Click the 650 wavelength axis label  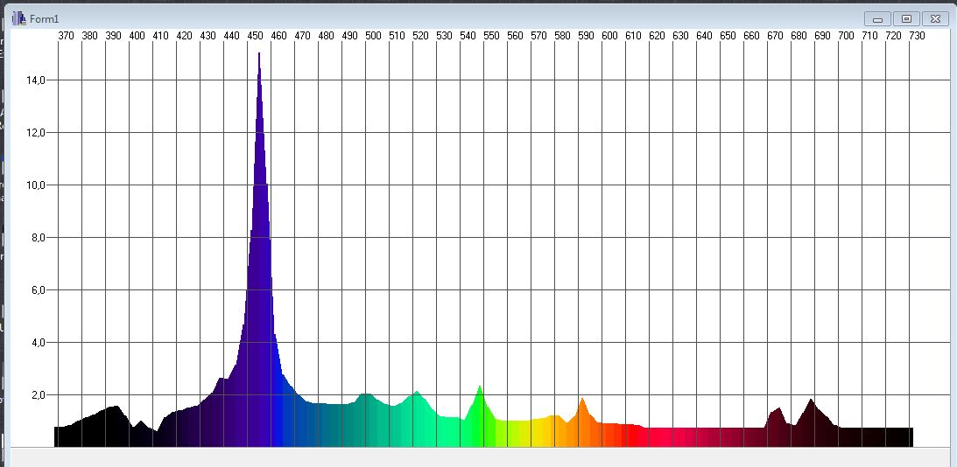coord(728,36)
